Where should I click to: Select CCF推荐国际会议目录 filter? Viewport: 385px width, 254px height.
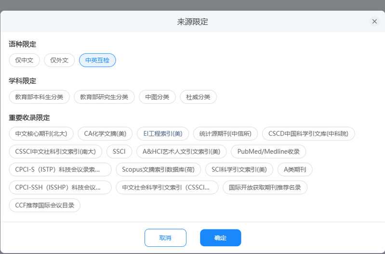pos(44,205)
